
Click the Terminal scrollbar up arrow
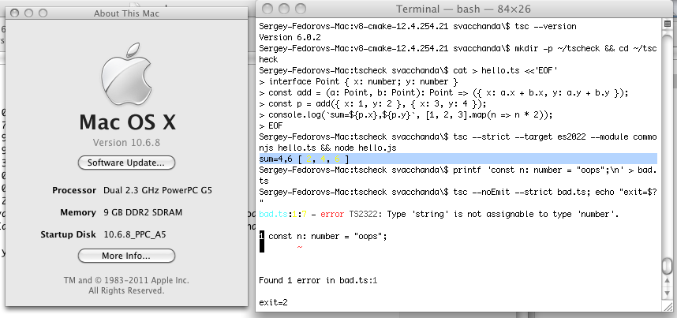[x=667, y=281]
